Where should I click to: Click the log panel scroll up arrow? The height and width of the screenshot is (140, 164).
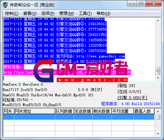(x=158, y=20)
